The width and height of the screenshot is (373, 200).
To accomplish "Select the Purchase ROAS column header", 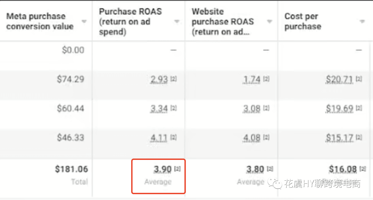I will tap(130, 22).
